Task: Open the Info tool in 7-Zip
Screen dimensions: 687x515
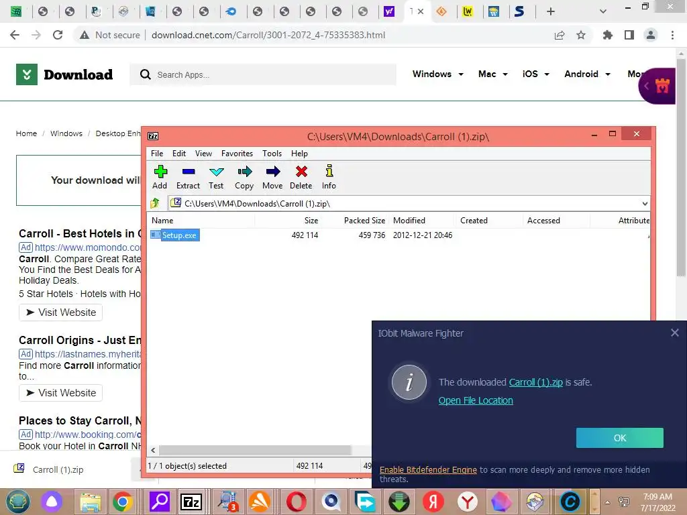Action: [329, 177]
